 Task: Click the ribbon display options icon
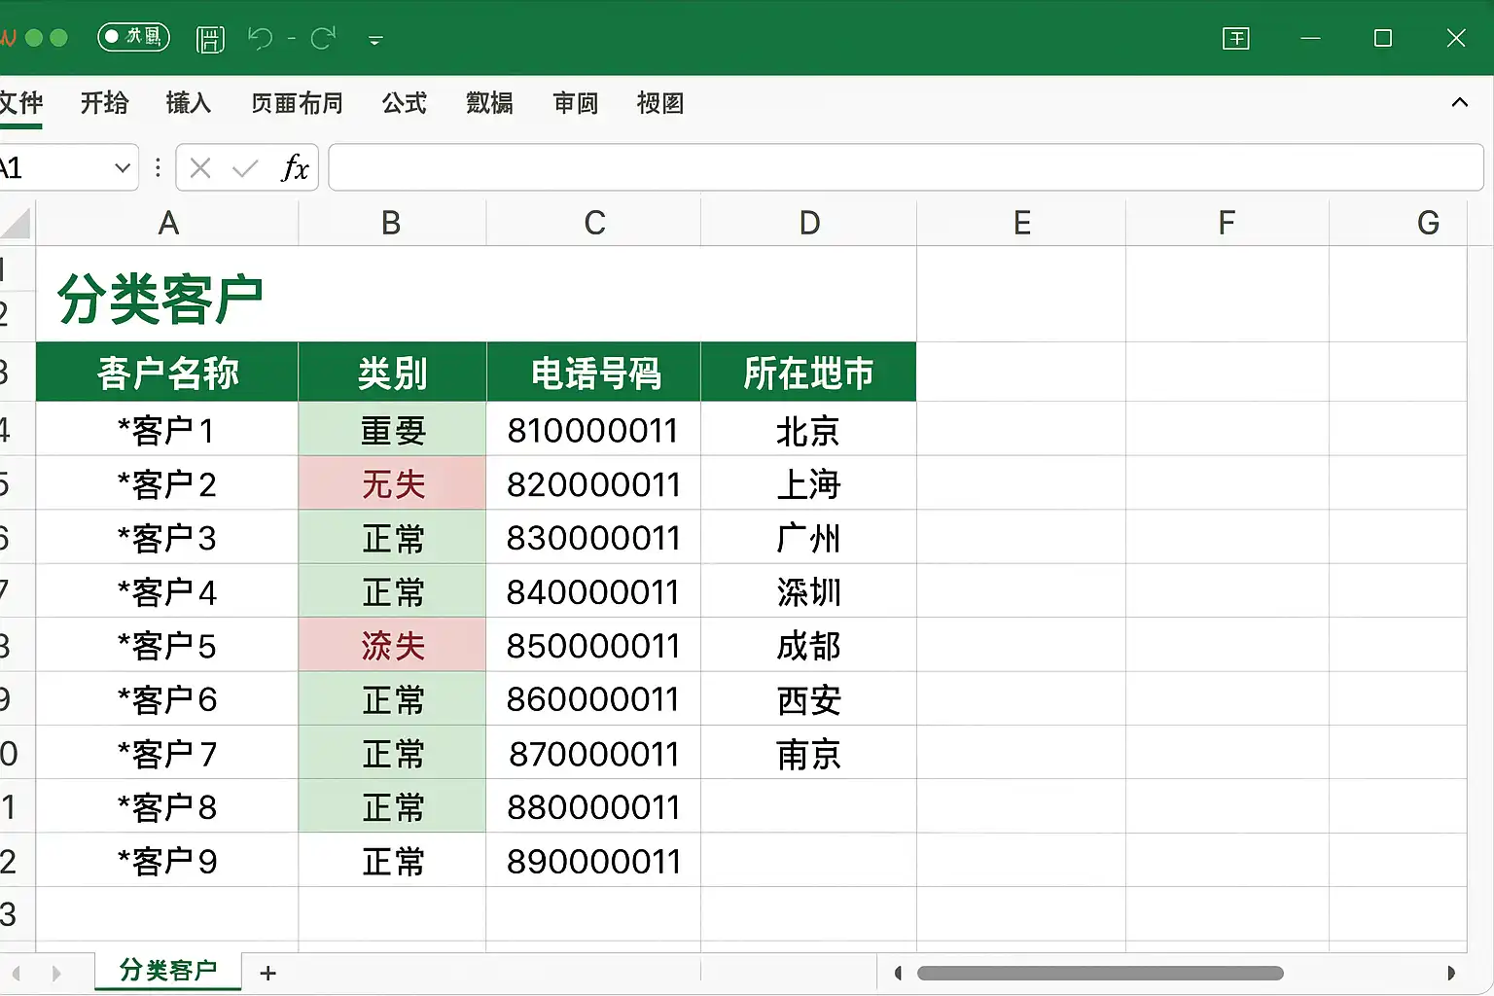tap(1235, 38)
